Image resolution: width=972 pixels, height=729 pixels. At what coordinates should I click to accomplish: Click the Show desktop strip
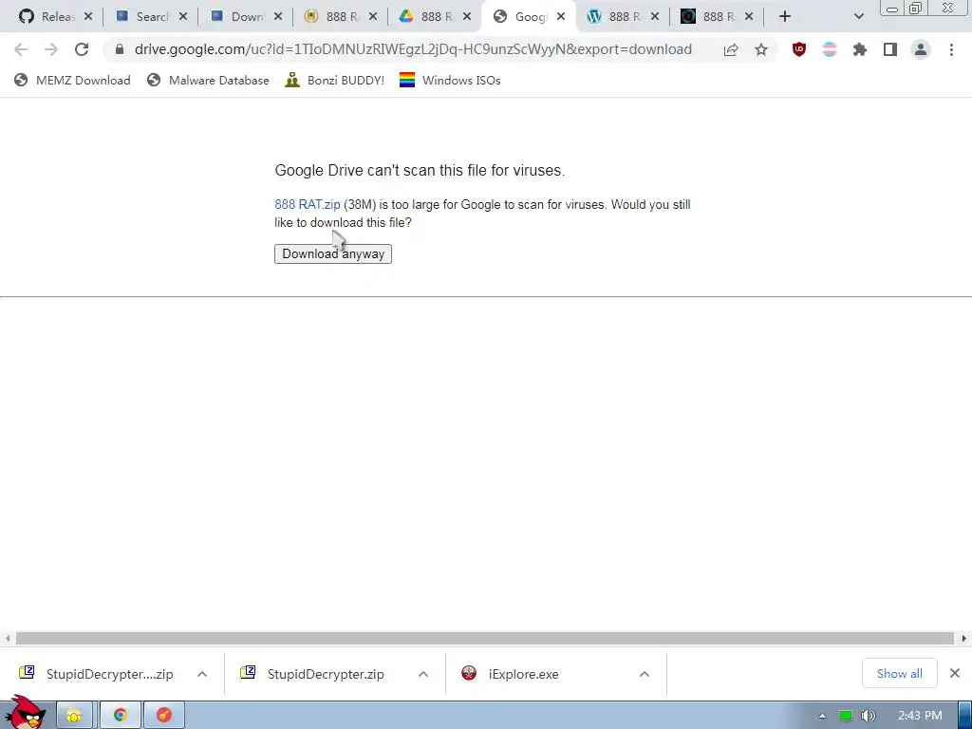pyautogui.click(x=965, y=716)
